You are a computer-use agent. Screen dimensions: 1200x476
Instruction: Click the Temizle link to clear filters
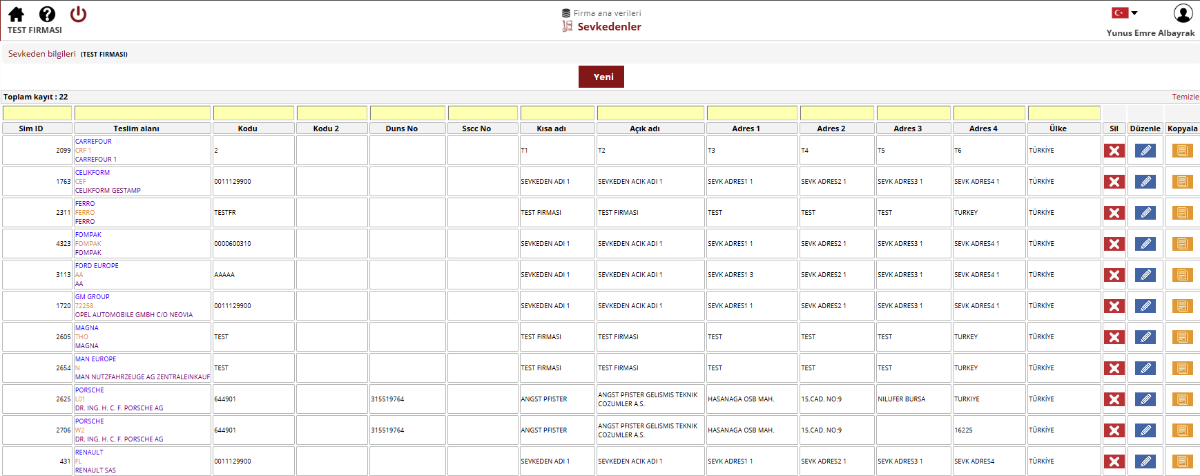[1186, 97]
